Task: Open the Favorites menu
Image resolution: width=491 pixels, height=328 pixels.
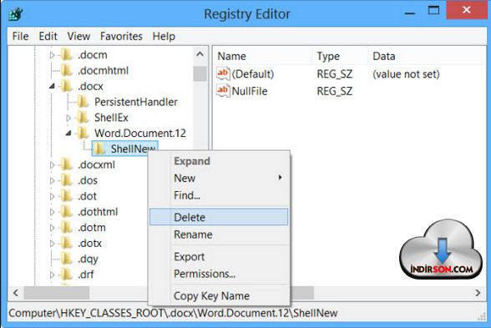Action: (x=121, y=37)
